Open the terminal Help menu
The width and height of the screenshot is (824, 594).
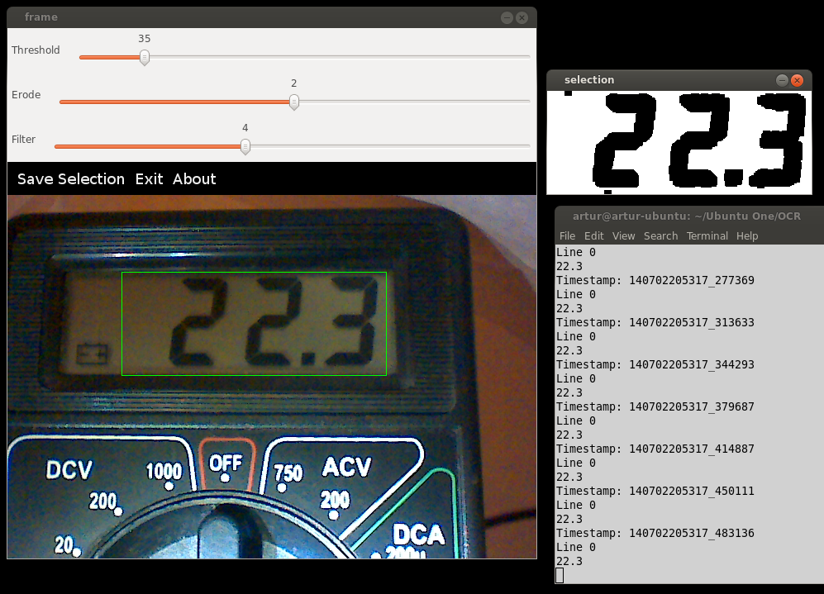[747, 235]
